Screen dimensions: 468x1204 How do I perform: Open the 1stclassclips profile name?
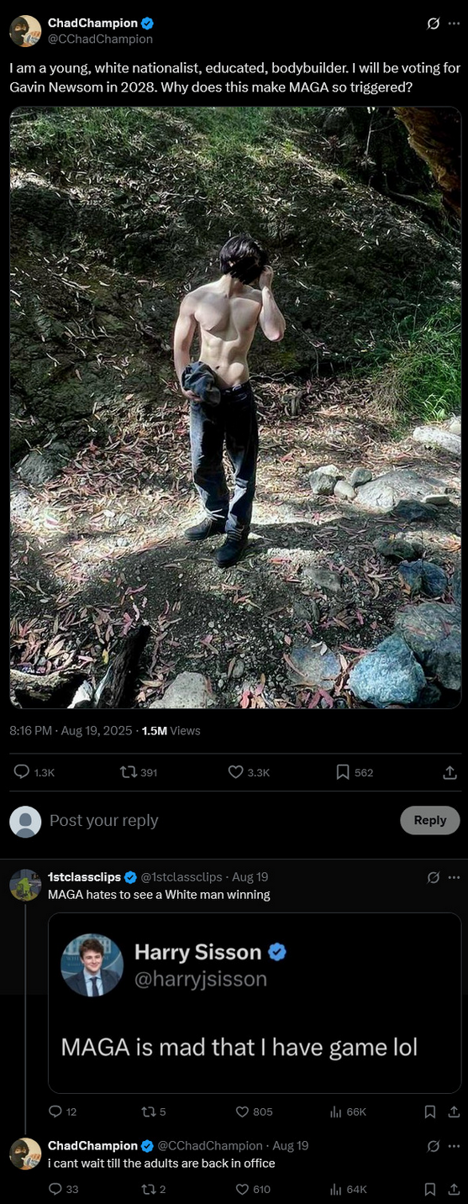84,877
